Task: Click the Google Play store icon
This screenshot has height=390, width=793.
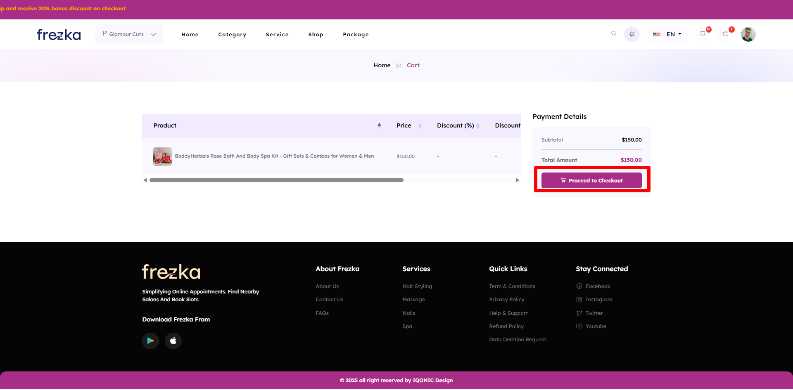Action: [150, 341]
